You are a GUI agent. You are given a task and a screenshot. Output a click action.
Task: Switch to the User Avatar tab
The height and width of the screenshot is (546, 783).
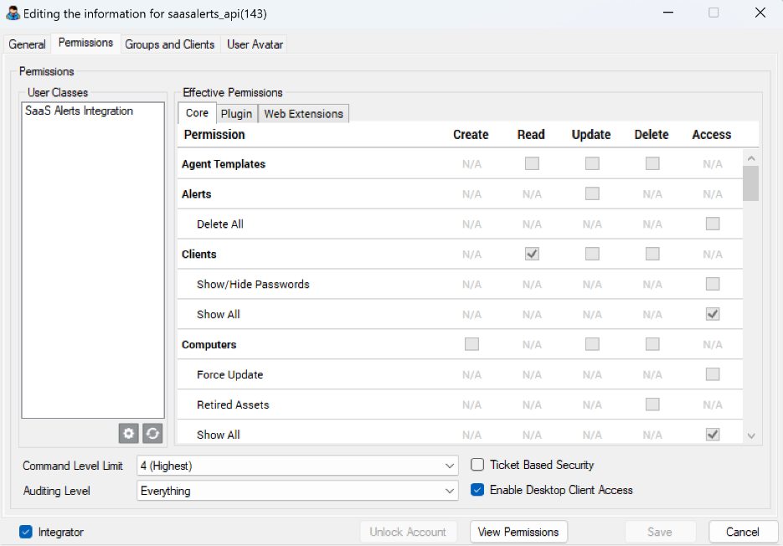(255, 44)
